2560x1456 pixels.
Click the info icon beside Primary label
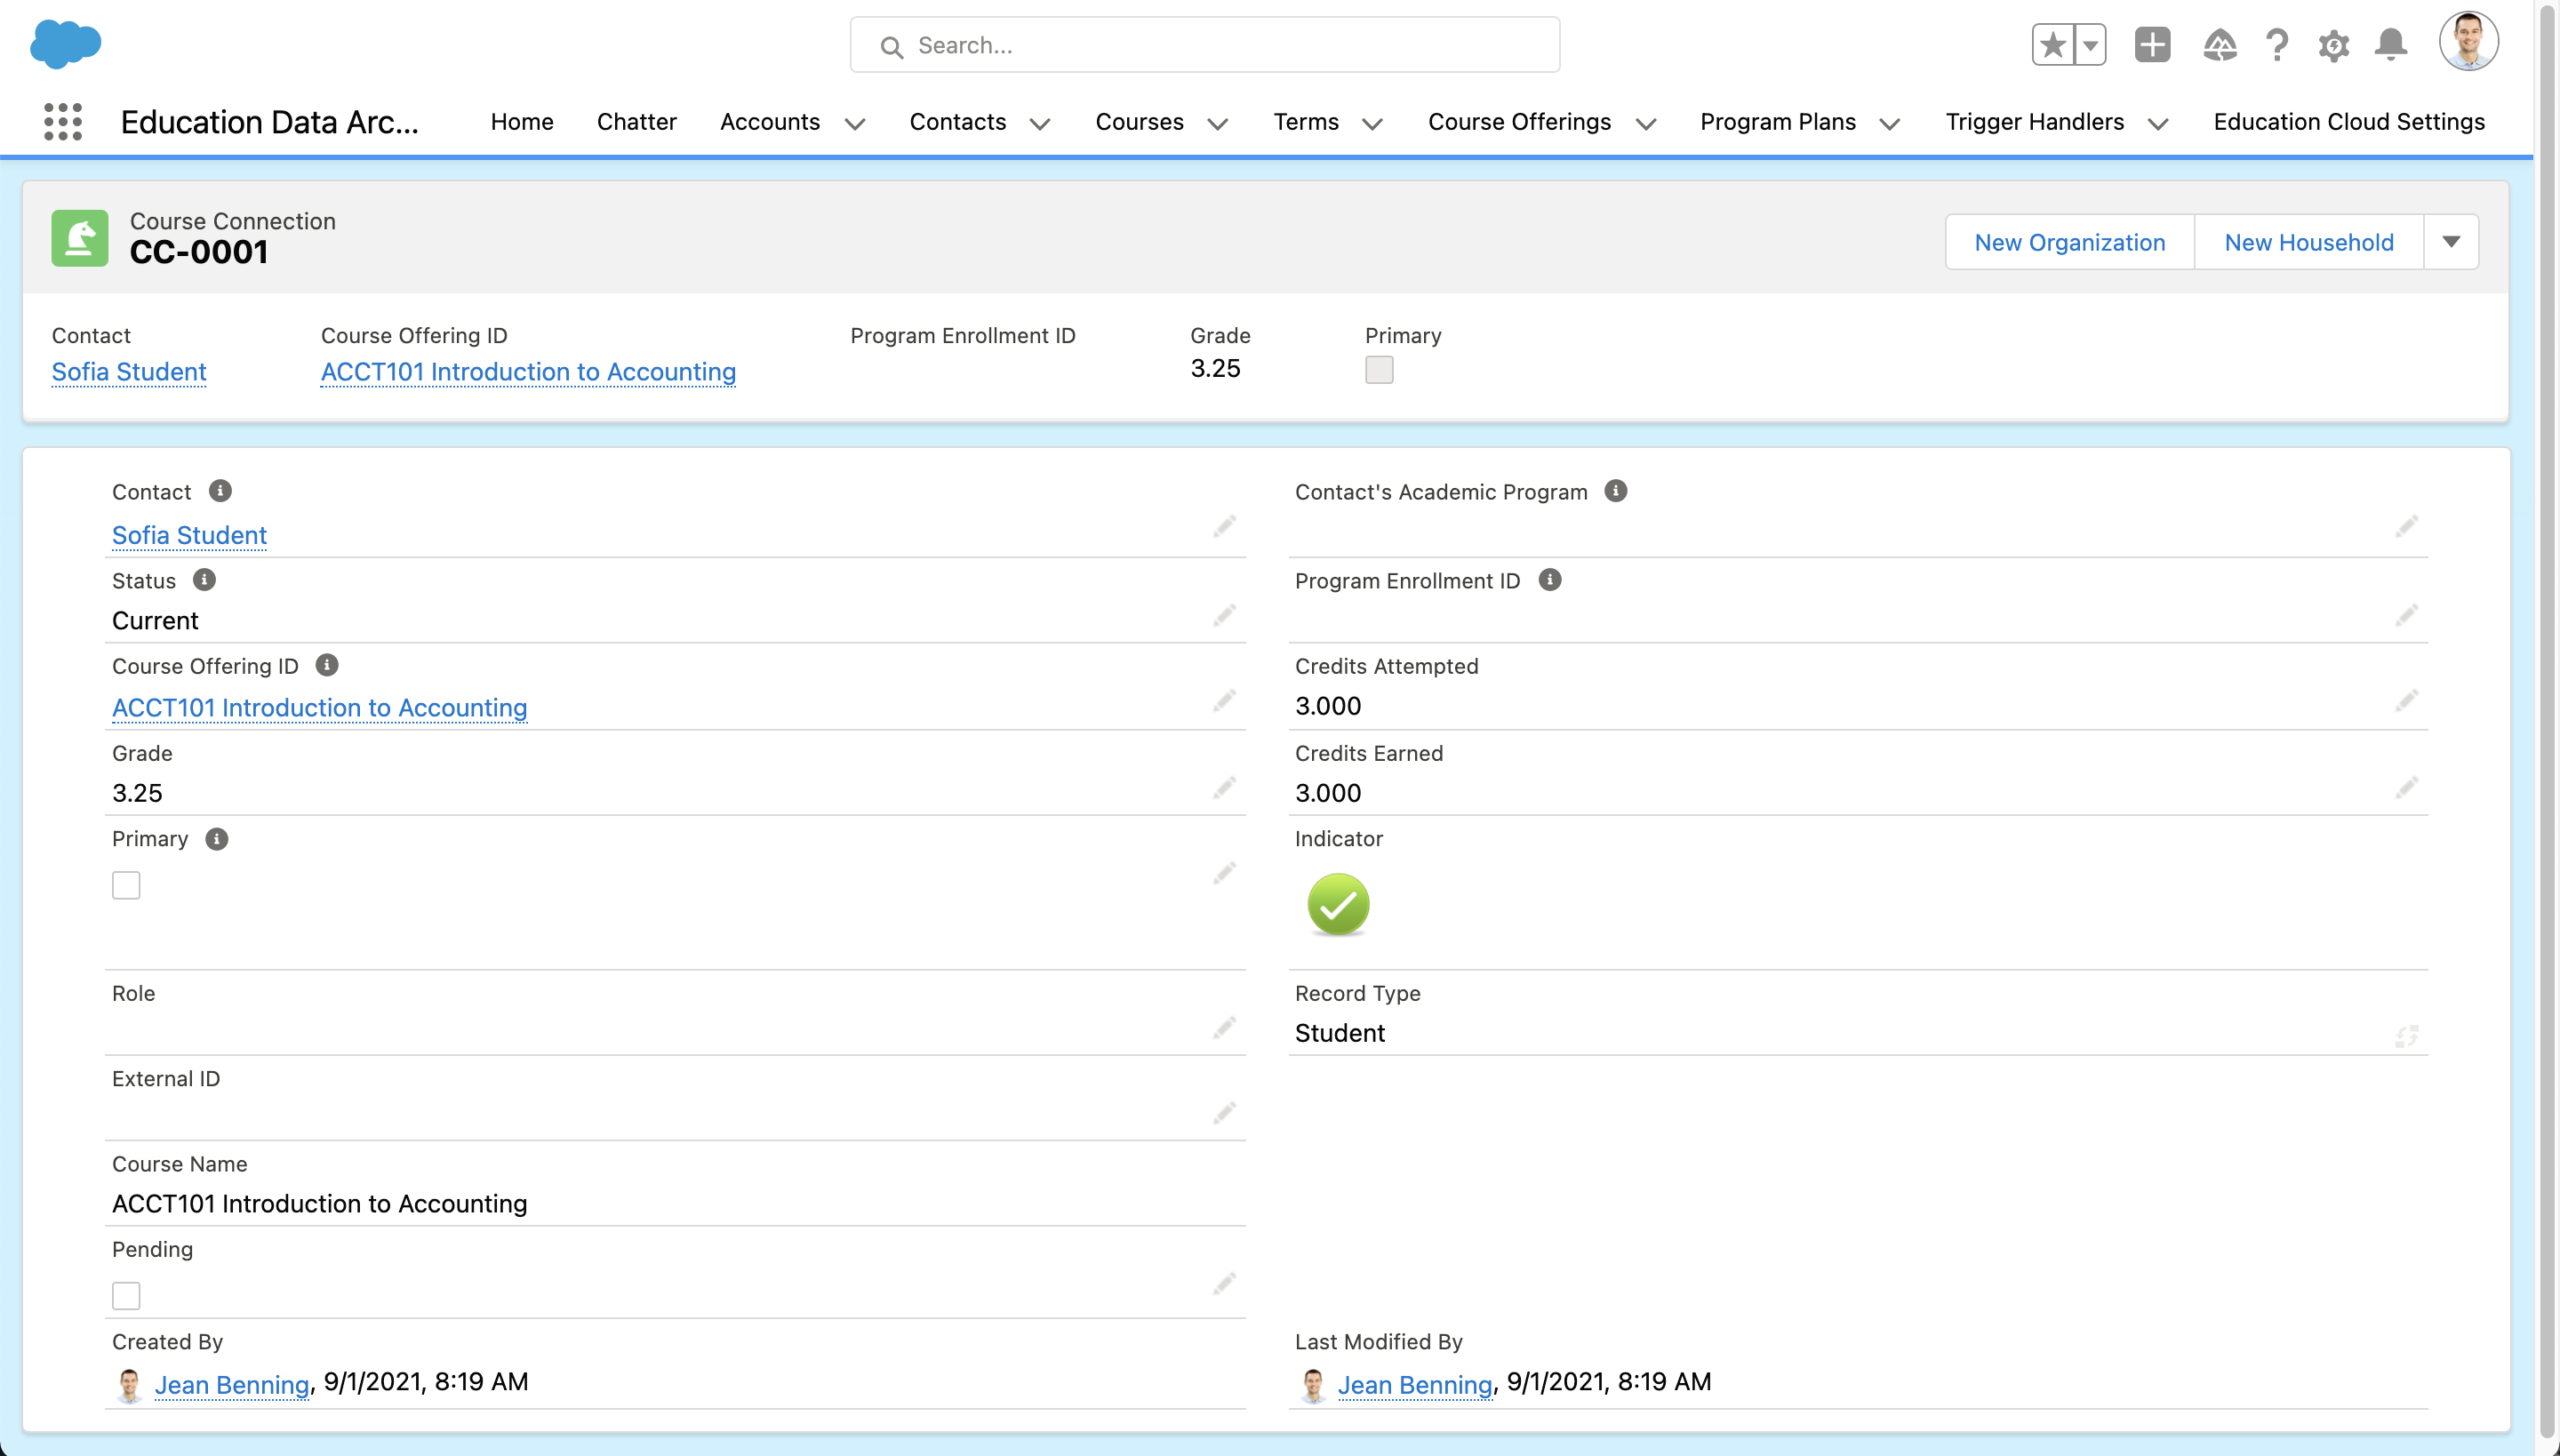[x=217, y=838]
